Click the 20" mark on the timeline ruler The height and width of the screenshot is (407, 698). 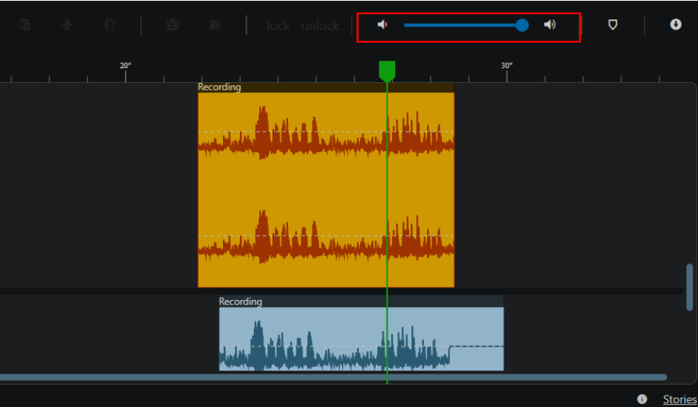pos(126,66)
